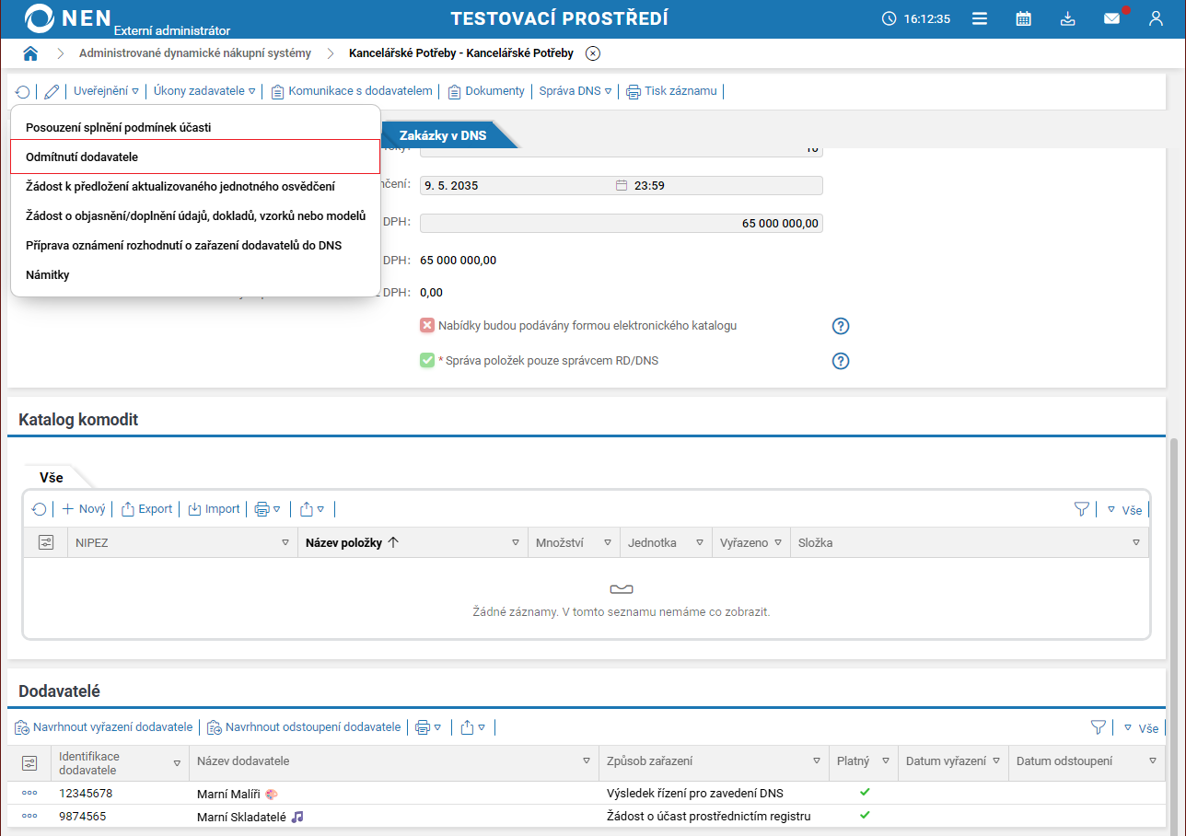Open Námitky from the dropdown menu

pyautogui.click(x=195, y=274)
